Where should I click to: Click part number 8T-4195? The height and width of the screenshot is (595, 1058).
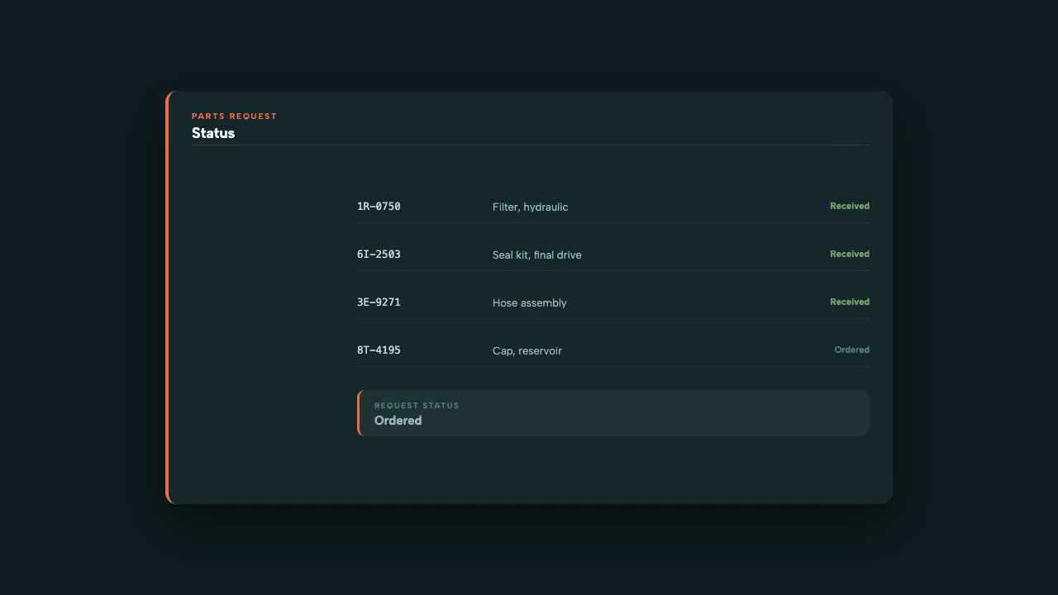(379, 350)
